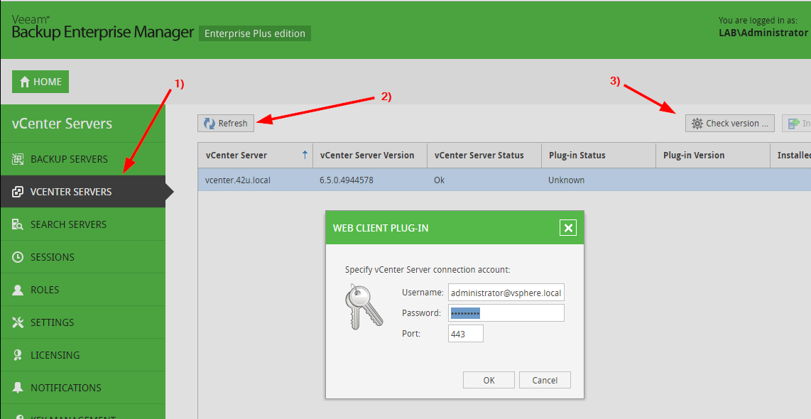The width and height of the screenshot is (811, 419).
Task: Open Search Servers section
Action: coord(83,224)
